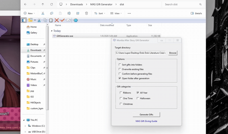Enable Overwrite existing files option
228x134 pixels.
[x=120, y=69]
